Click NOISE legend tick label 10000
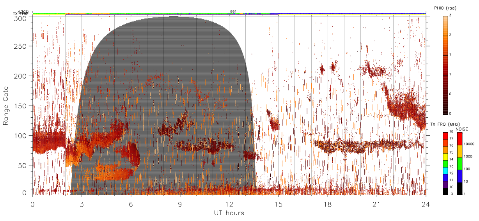479x221 pixels. [x=469, y=143]
